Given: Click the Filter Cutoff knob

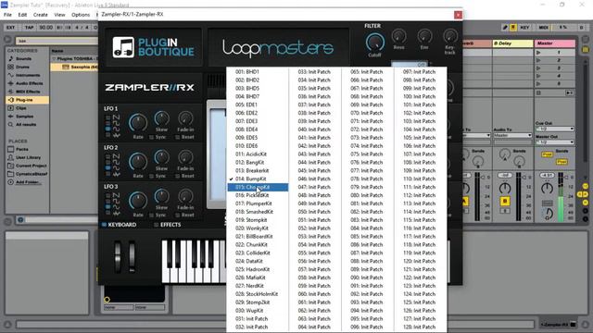Looking at the screenshot, I should 374,43.
